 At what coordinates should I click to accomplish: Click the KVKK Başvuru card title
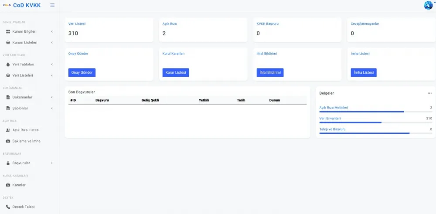point(268,24)
